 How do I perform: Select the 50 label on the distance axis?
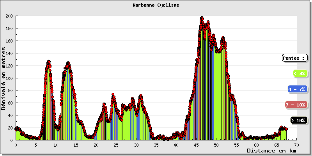click(216, 145)
